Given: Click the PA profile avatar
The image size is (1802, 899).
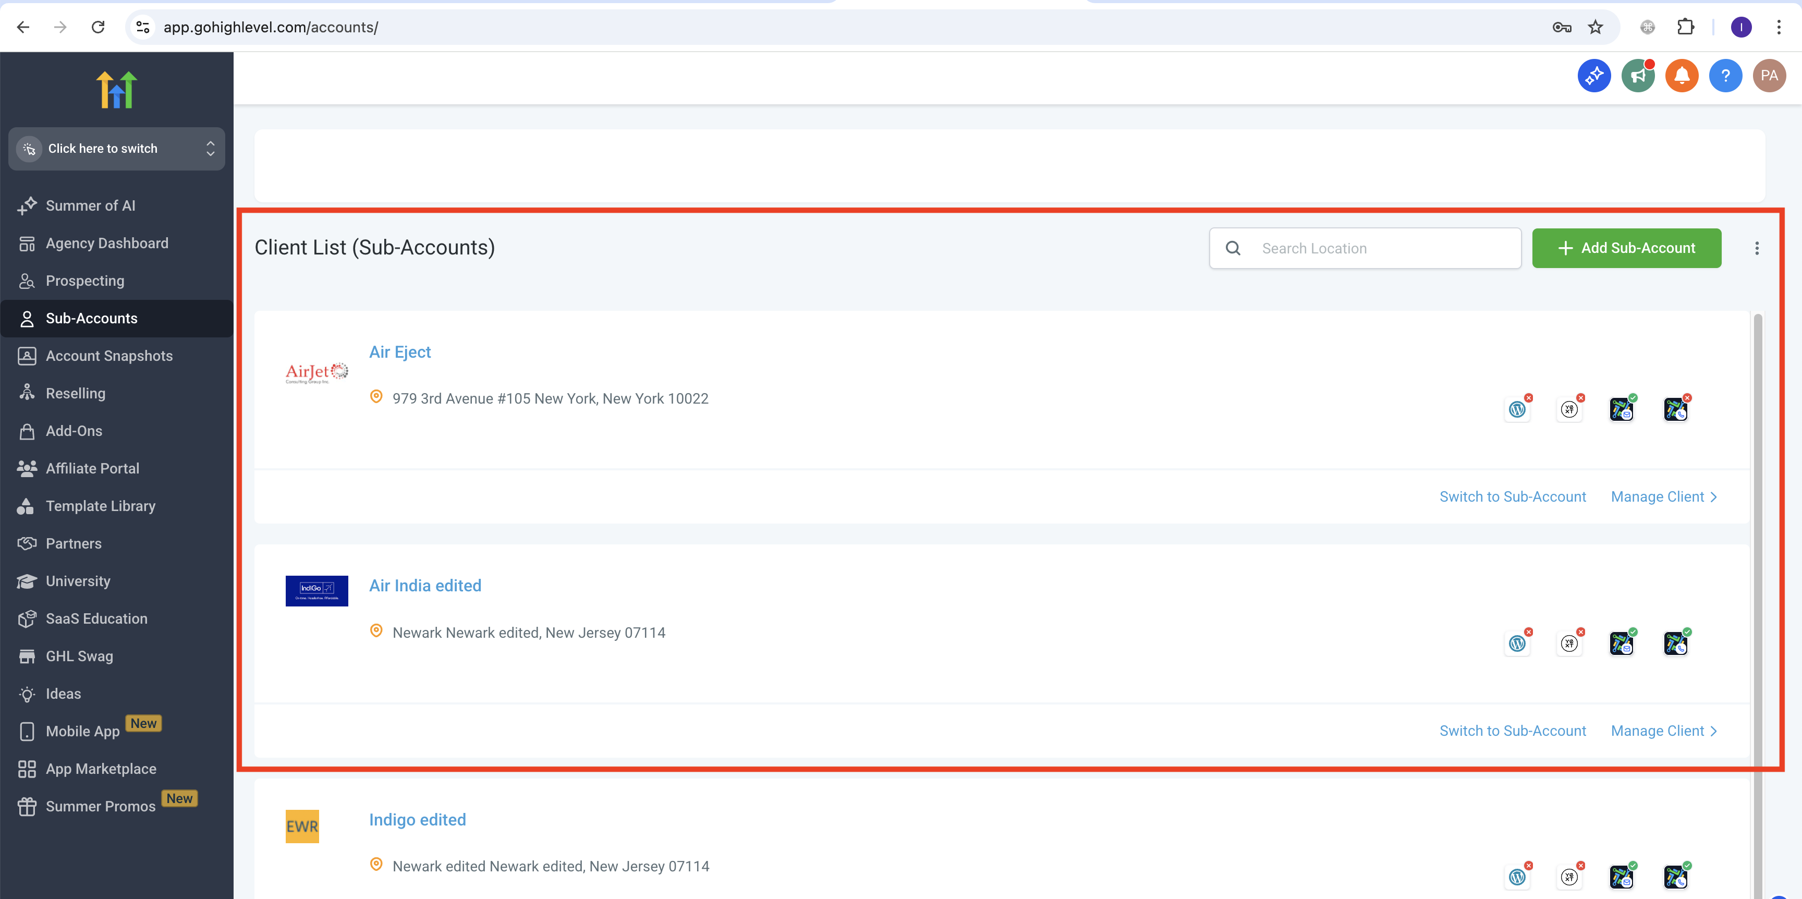Looking at the screenshot, I should (x=1769, y=76).
